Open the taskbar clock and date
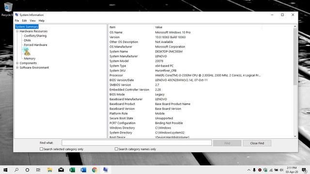This screenshot has width=310, height=174. [292, 170]
